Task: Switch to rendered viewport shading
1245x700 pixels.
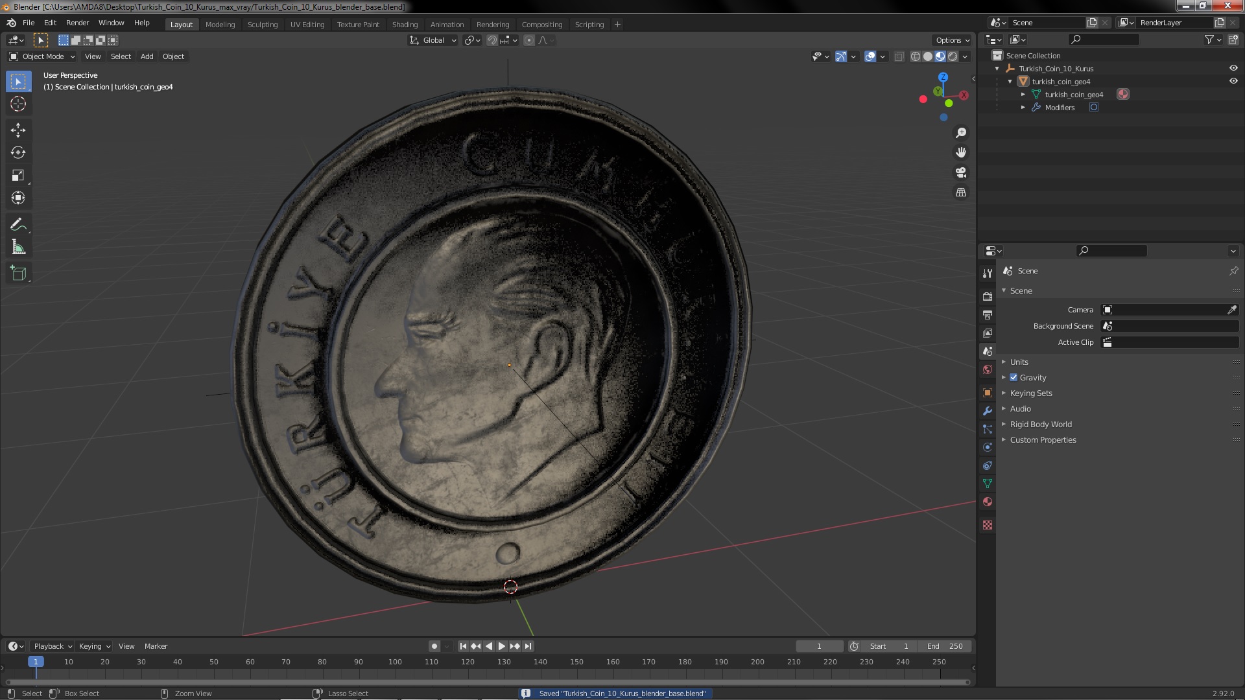Action: pos(953,56)
